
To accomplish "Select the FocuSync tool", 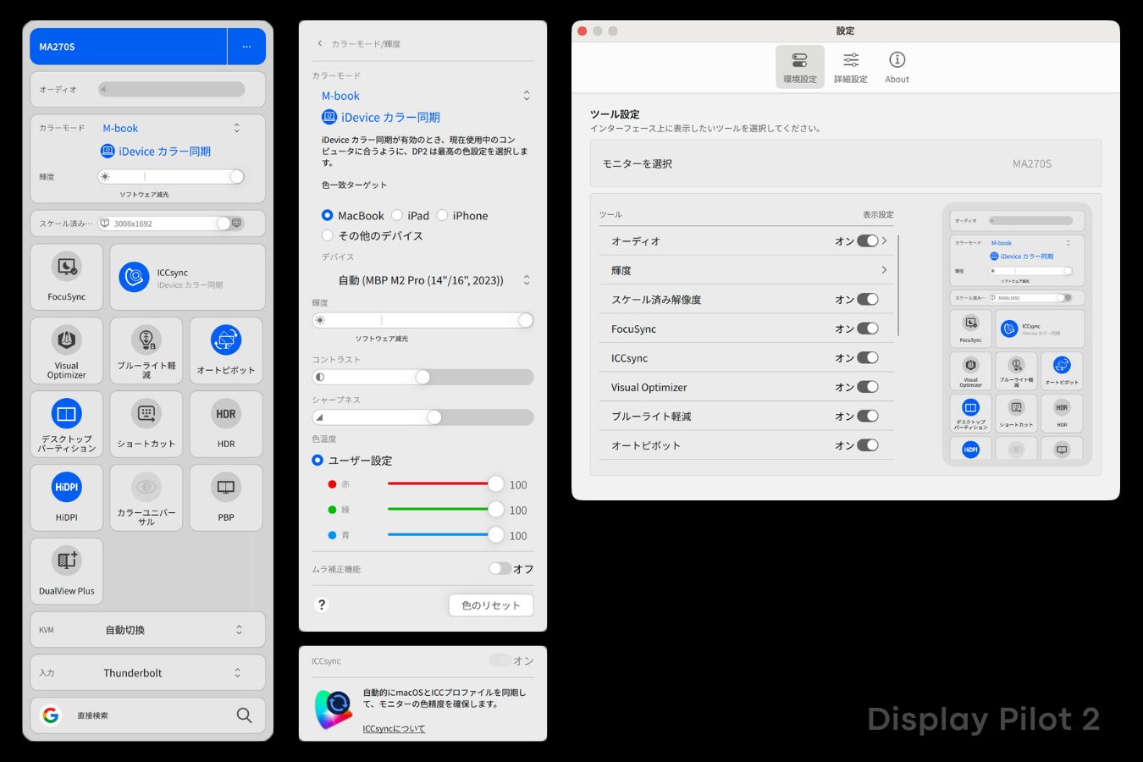I will (x=66, y=276).
